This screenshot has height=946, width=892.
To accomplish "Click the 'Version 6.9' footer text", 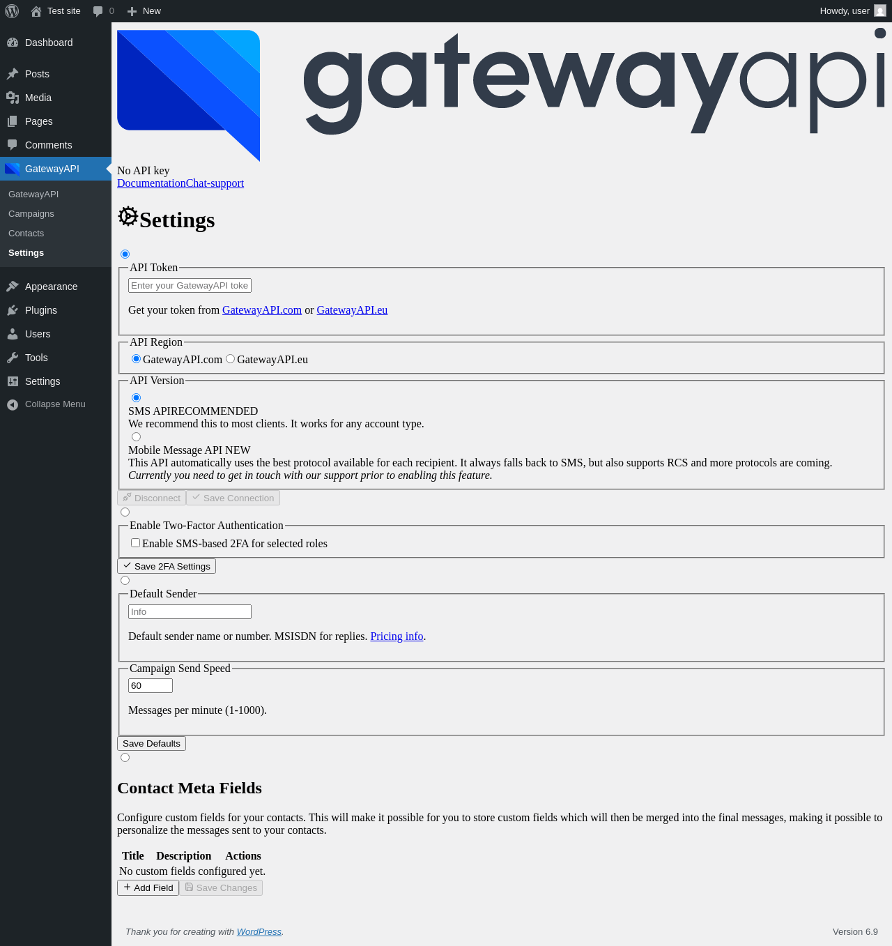I will point(855,932).
